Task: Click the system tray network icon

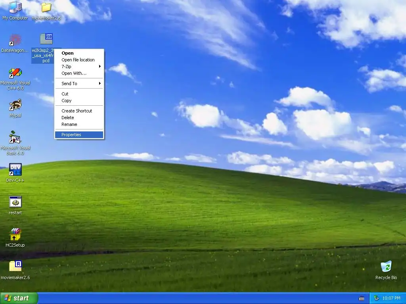Action: [376, 298]
